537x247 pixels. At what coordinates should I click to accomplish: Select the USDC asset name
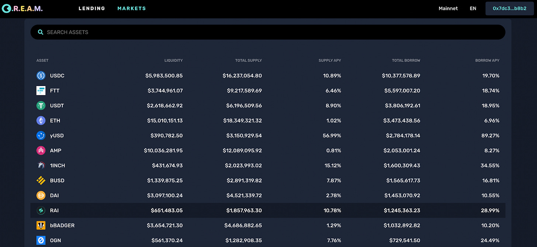pos(57,76)
